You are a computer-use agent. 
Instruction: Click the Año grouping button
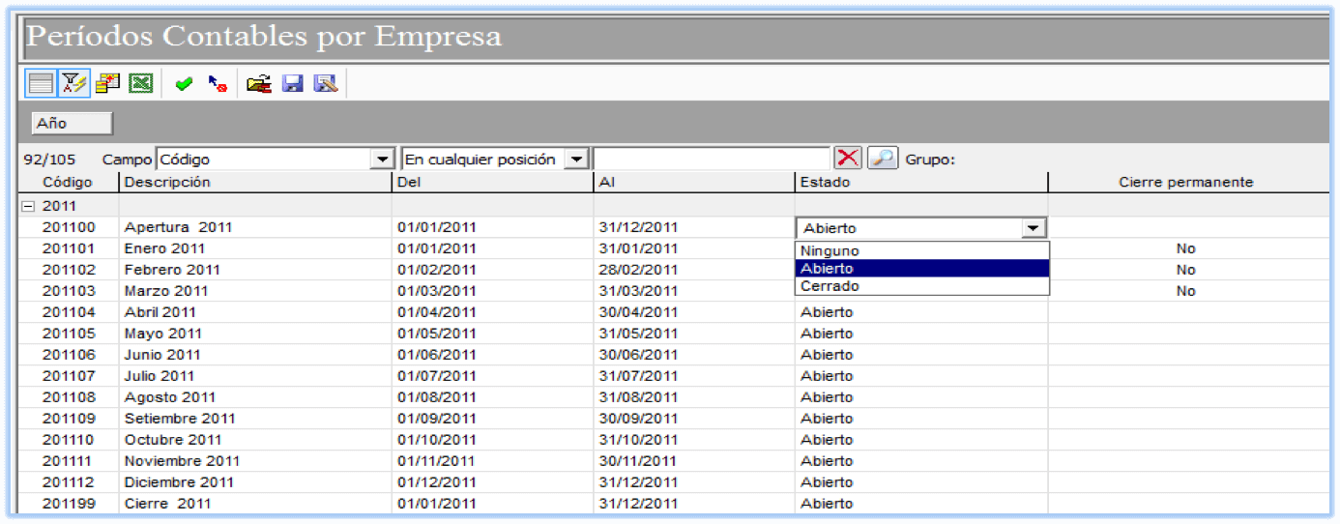point(73,124)
